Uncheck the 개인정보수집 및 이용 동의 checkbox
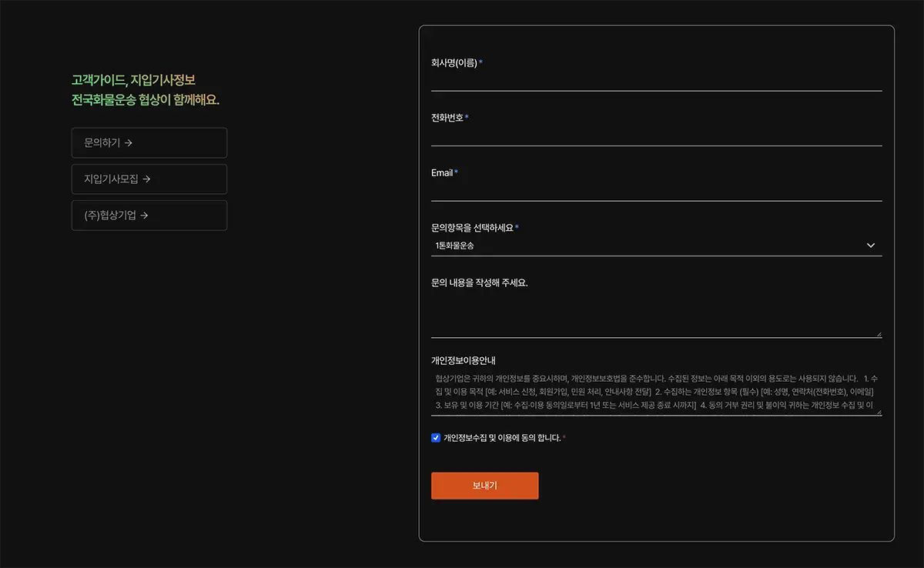Image resolution: width=924 pixels, height=568 pixels. pyautogui.click(x=436, y=438)
